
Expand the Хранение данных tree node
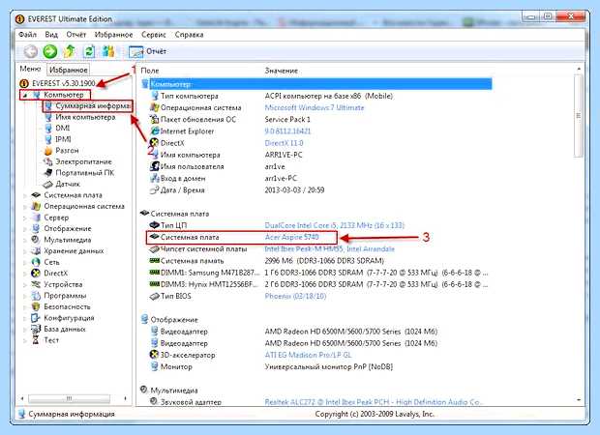[25, 251]
